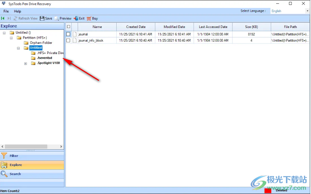Viewport: 311px width, 194px height.
Task: Click the .Spotlight-V100 folder icon
Action: coord(33,63)
